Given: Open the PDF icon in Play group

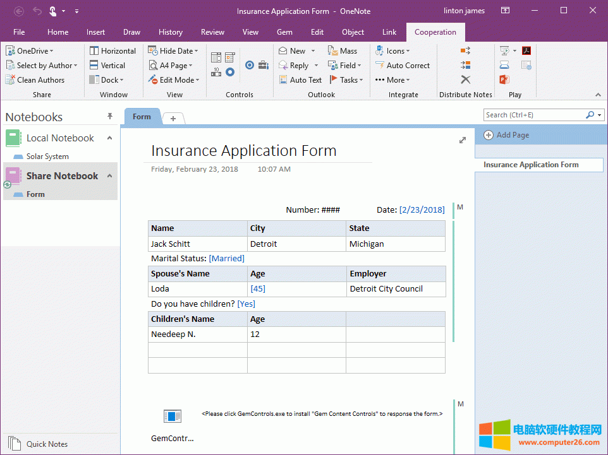Looking at the screenshot, I should click(x=526, y=50).
